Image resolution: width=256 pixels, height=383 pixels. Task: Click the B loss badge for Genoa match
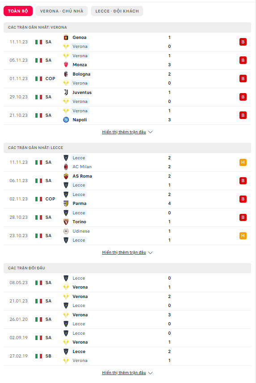[x=243, y=42]
